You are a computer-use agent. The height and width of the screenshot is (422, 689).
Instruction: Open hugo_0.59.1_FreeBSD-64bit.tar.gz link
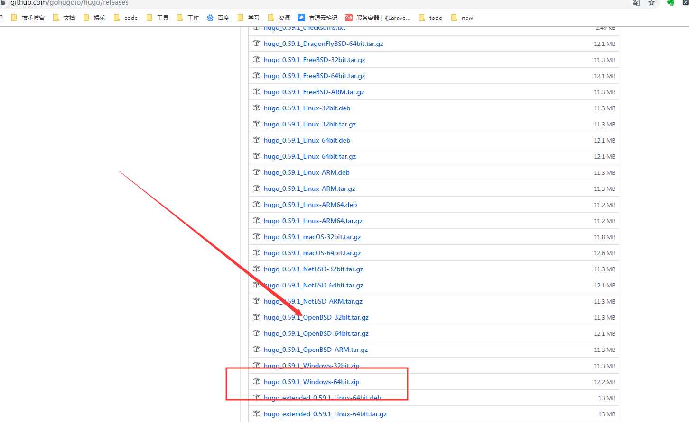[x=314, y=76]
